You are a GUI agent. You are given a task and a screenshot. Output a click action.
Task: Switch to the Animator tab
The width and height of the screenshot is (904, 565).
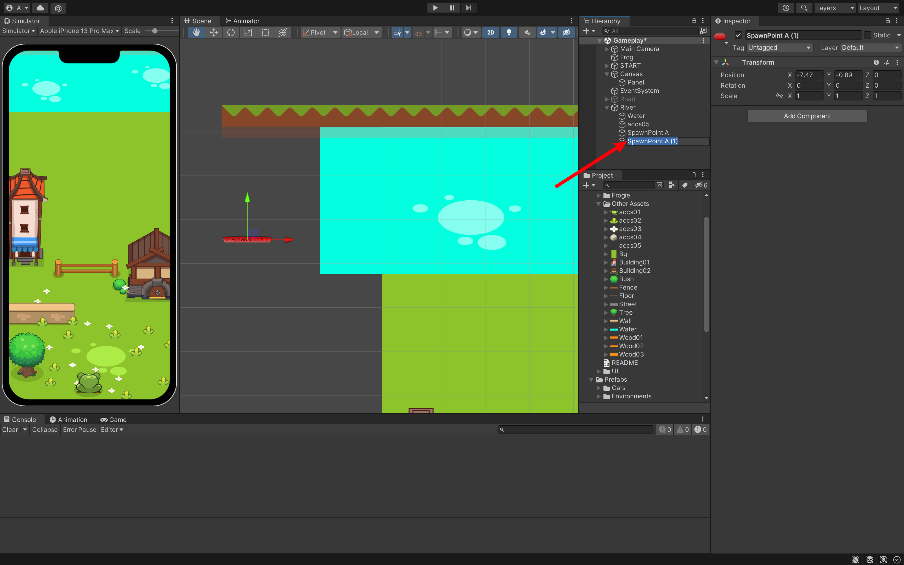242,21
